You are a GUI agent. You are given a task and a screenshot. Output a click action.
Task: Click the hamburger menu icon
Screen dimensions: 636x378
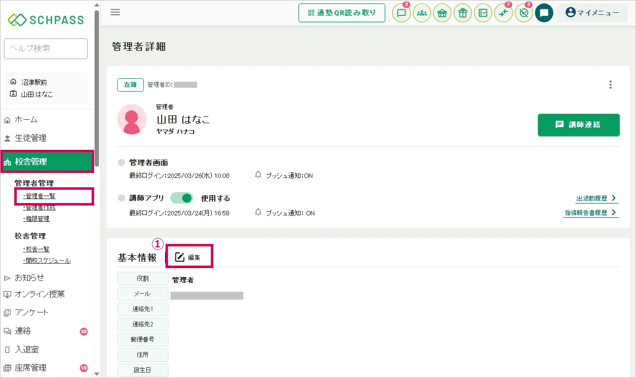[x=115, y=12]
